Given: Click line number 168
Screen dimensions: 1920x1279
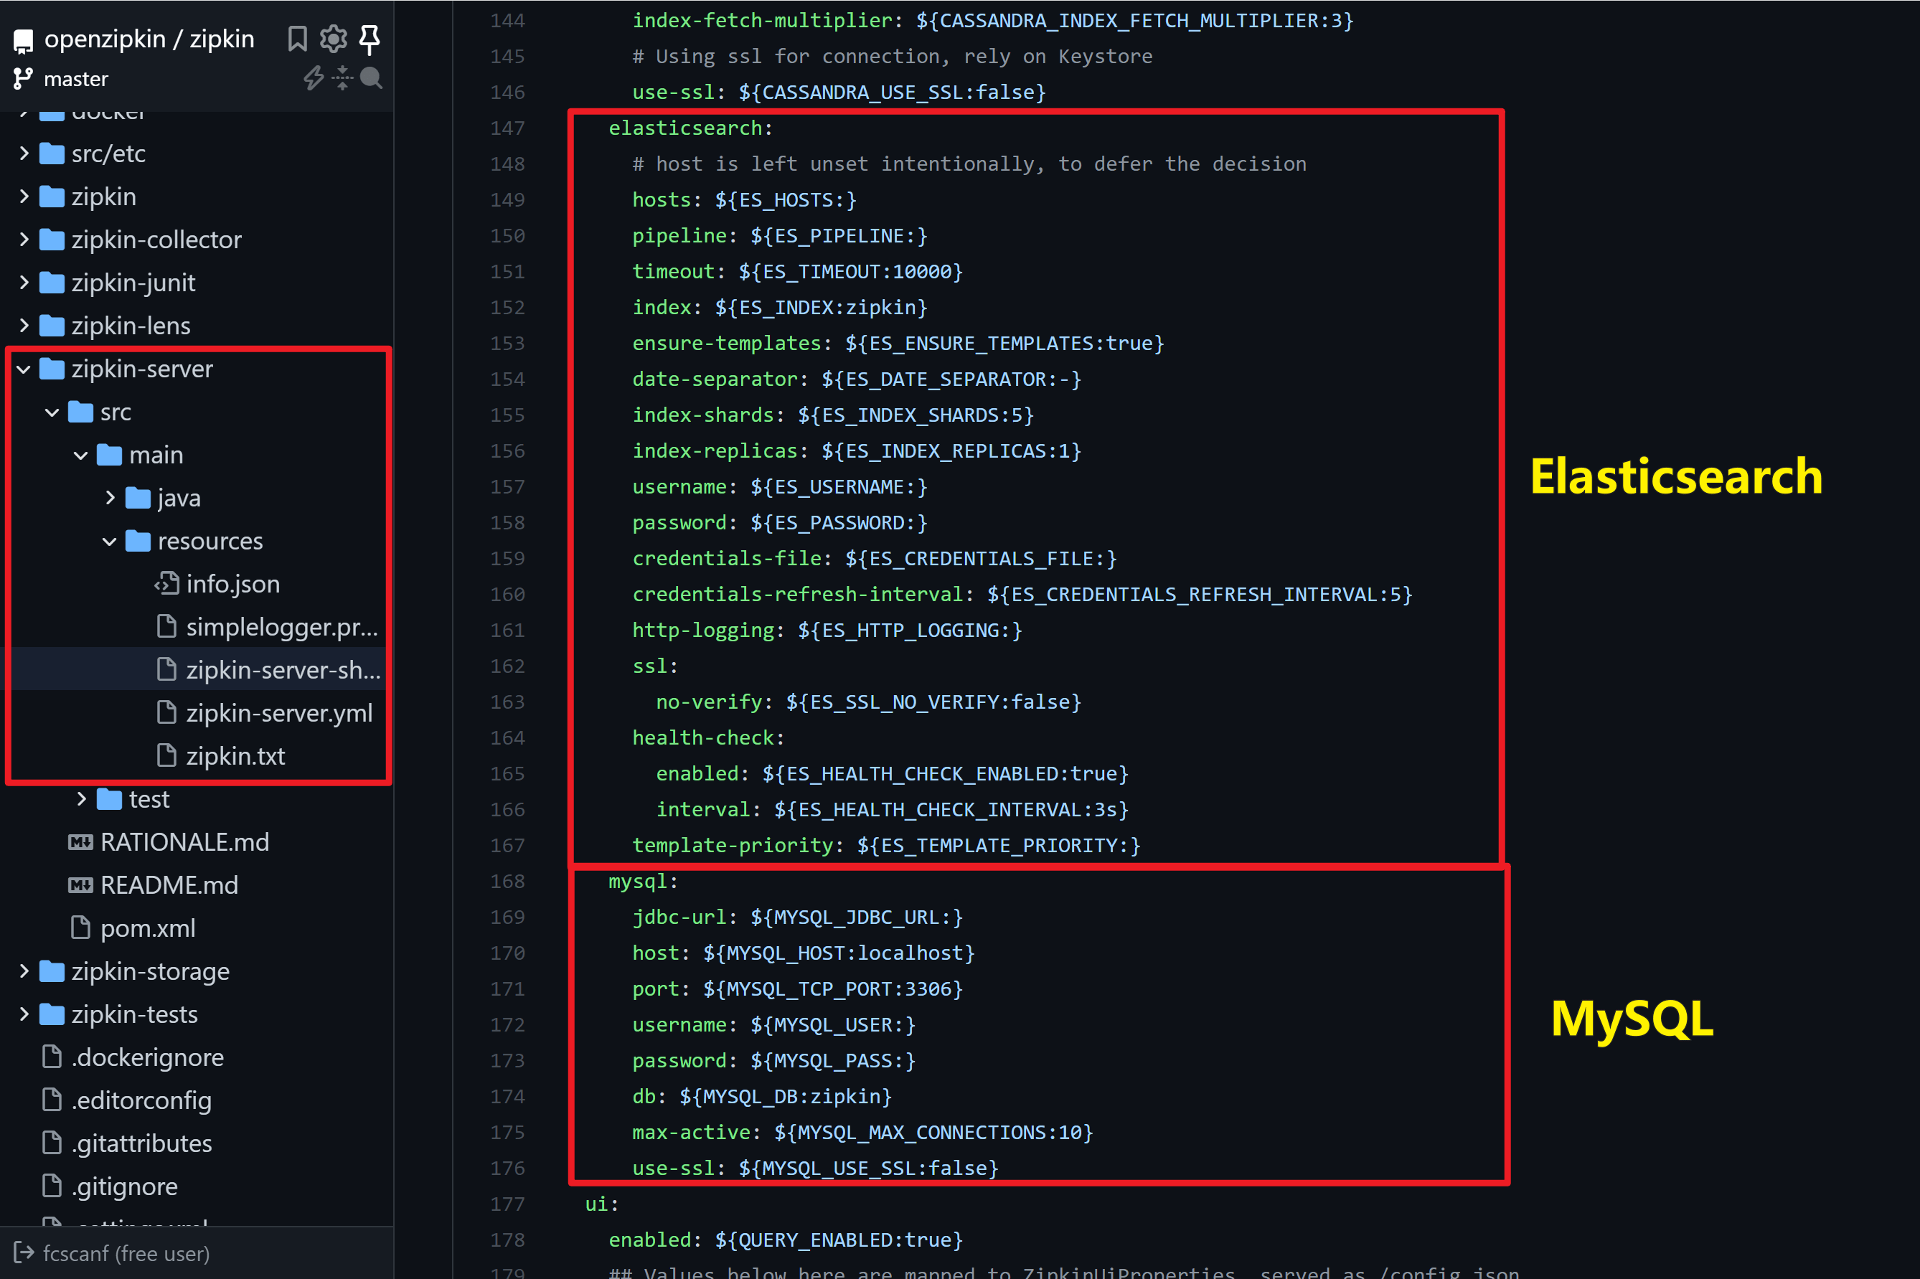Looking at the screenshot, I should [x=507, y=882].
